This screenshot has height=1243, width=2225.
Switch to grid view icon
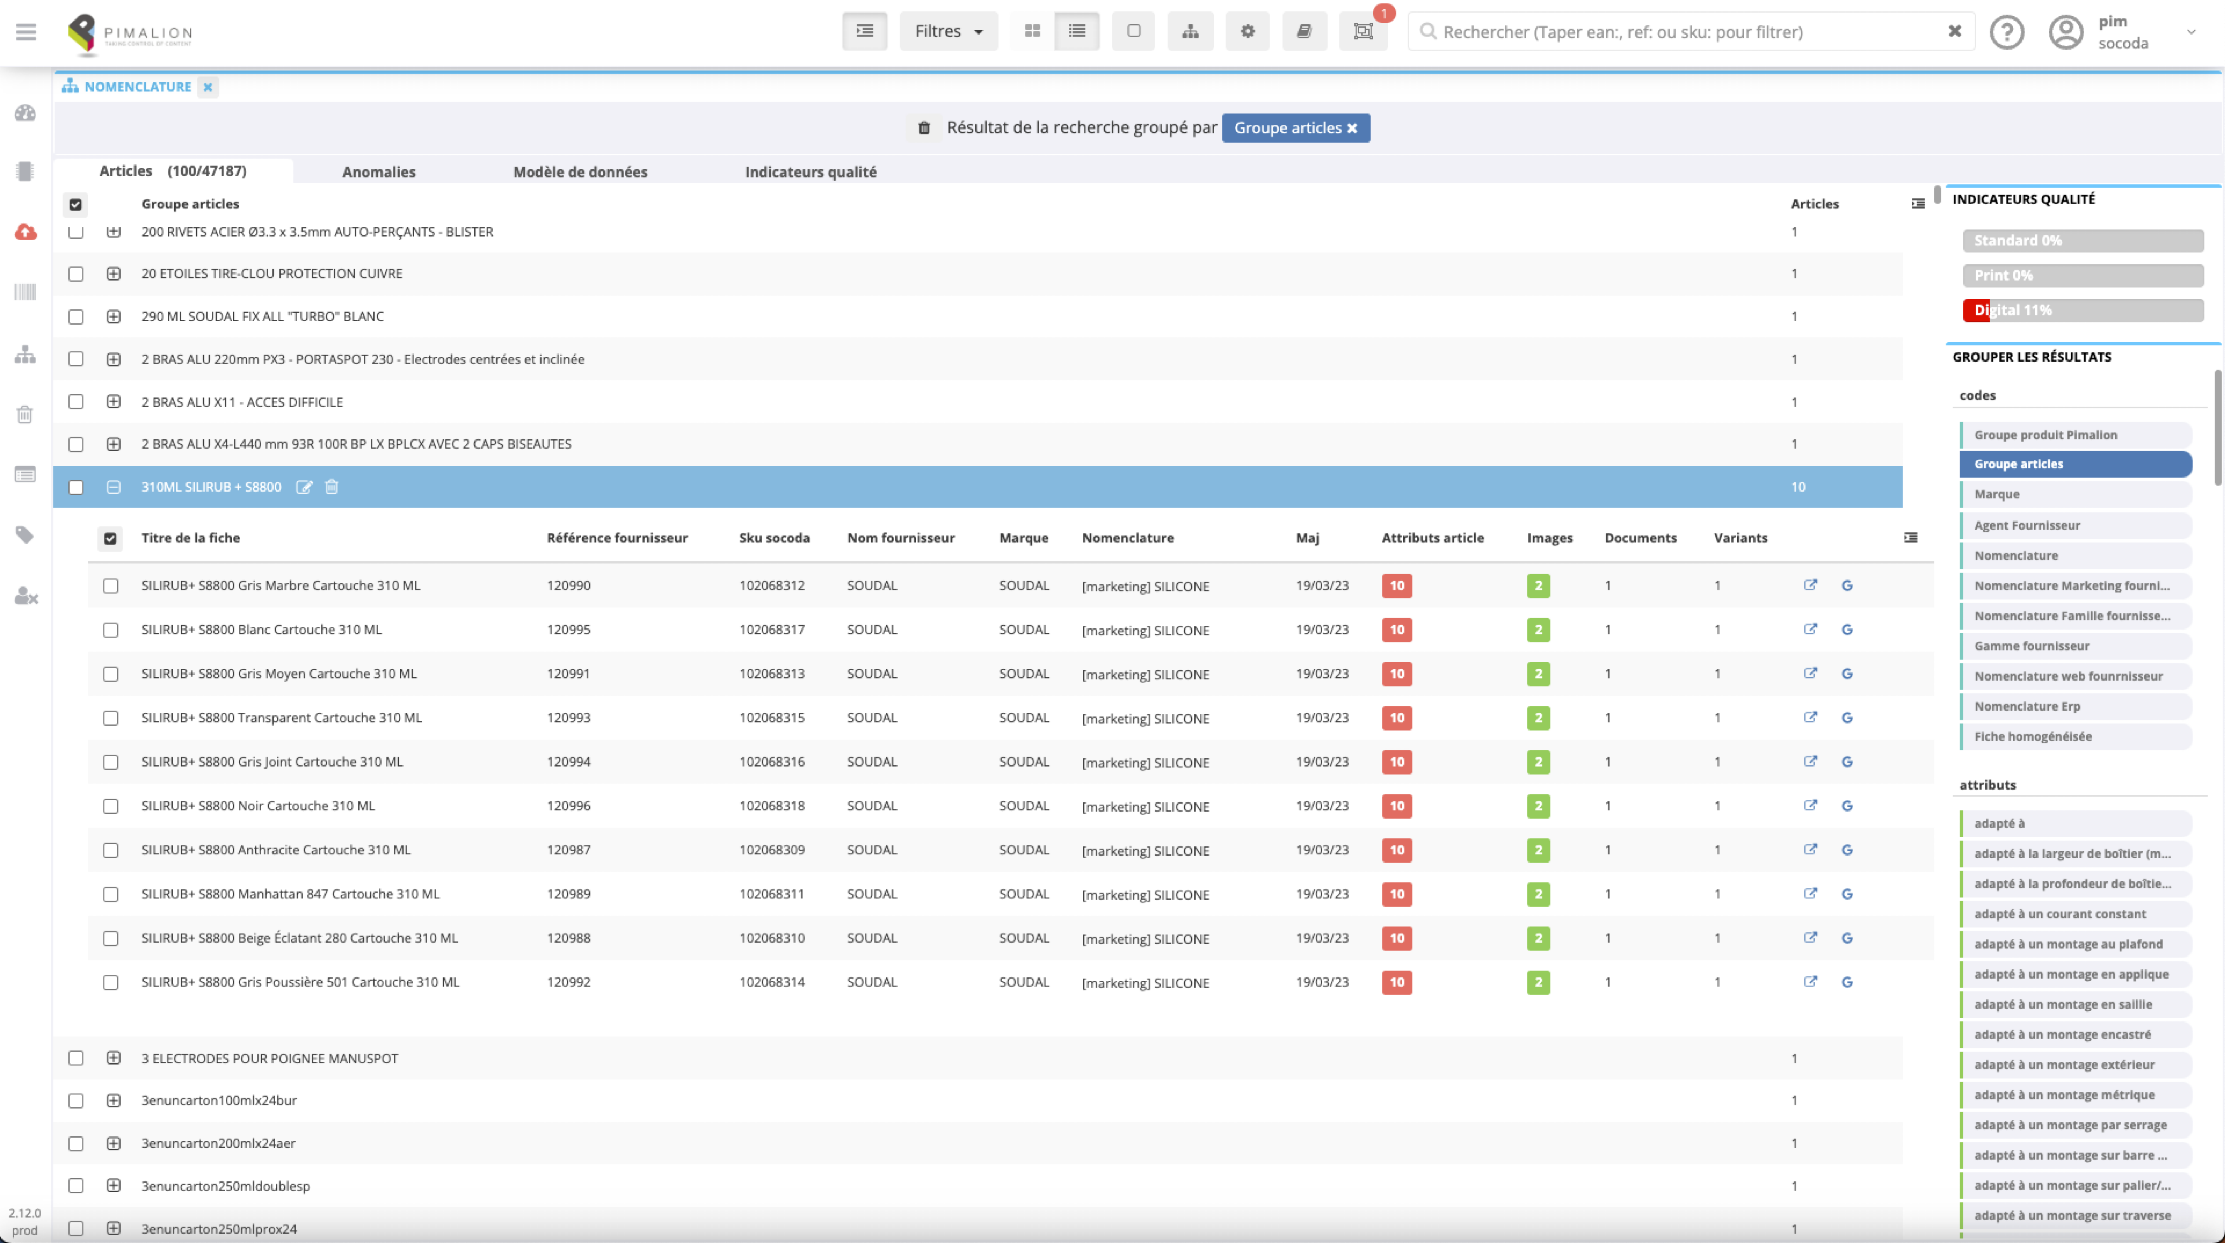(x=1032, y=31)
